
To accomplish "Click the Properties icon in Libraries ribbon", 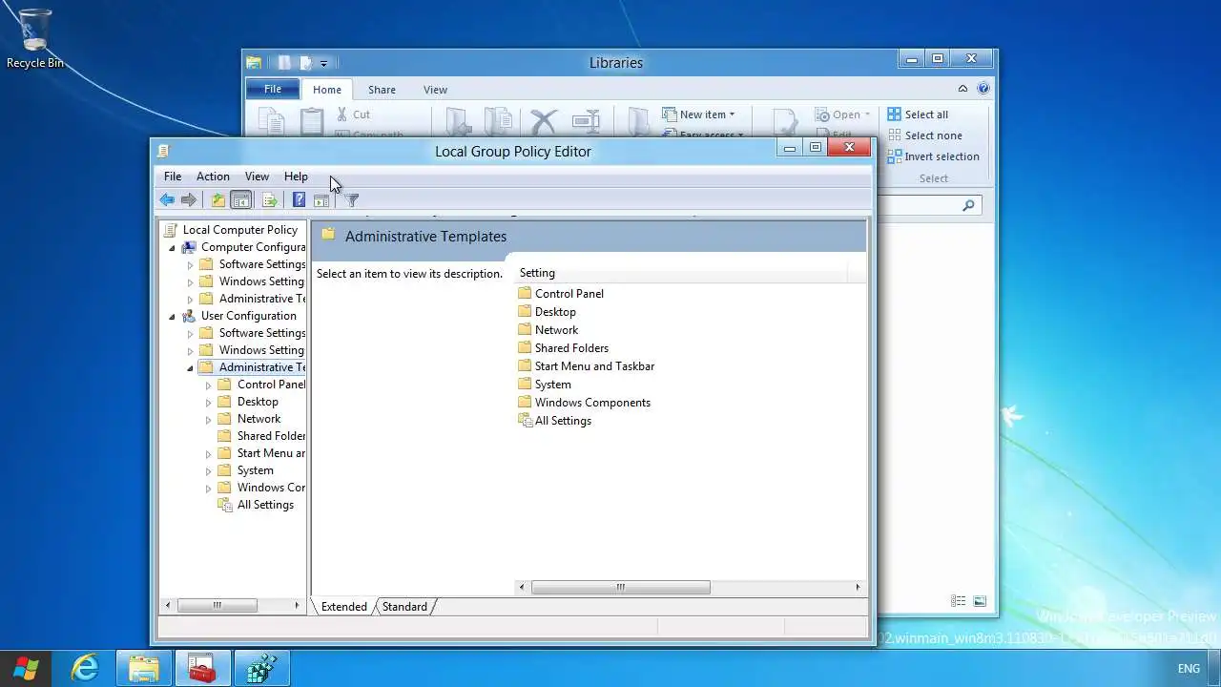I will tap(785, 122).
